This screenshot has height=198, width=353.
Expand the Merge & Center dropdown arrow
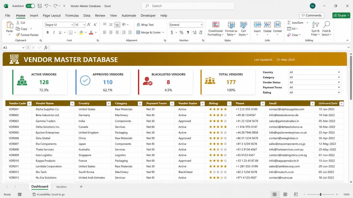[163, 32]
